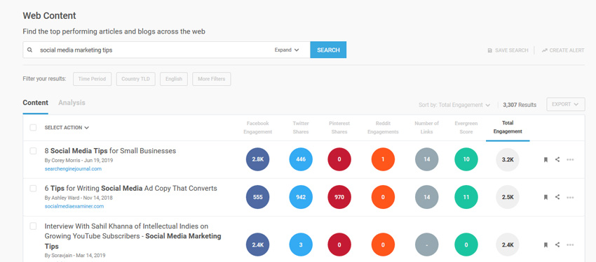Image resolution: width=596 pixels, height=262 pixels.
Task: Bookmark the Sahil Khanna interview article
Action: pyautogui.click(x=546, y=245)
